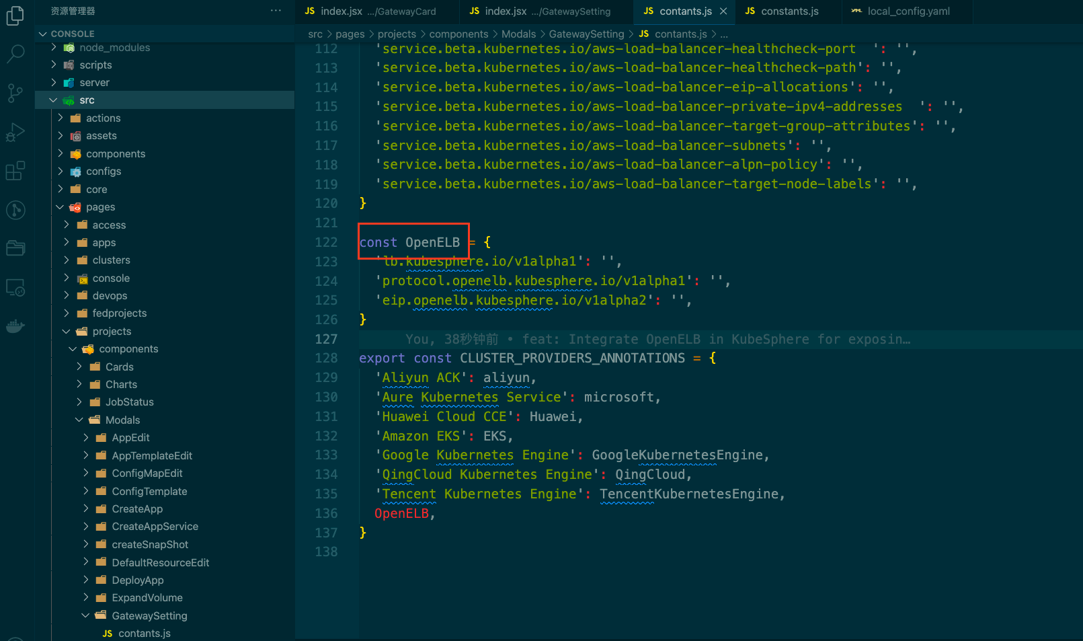Select contants.js under the GatewaySetting folder

[x=145, y=633]
